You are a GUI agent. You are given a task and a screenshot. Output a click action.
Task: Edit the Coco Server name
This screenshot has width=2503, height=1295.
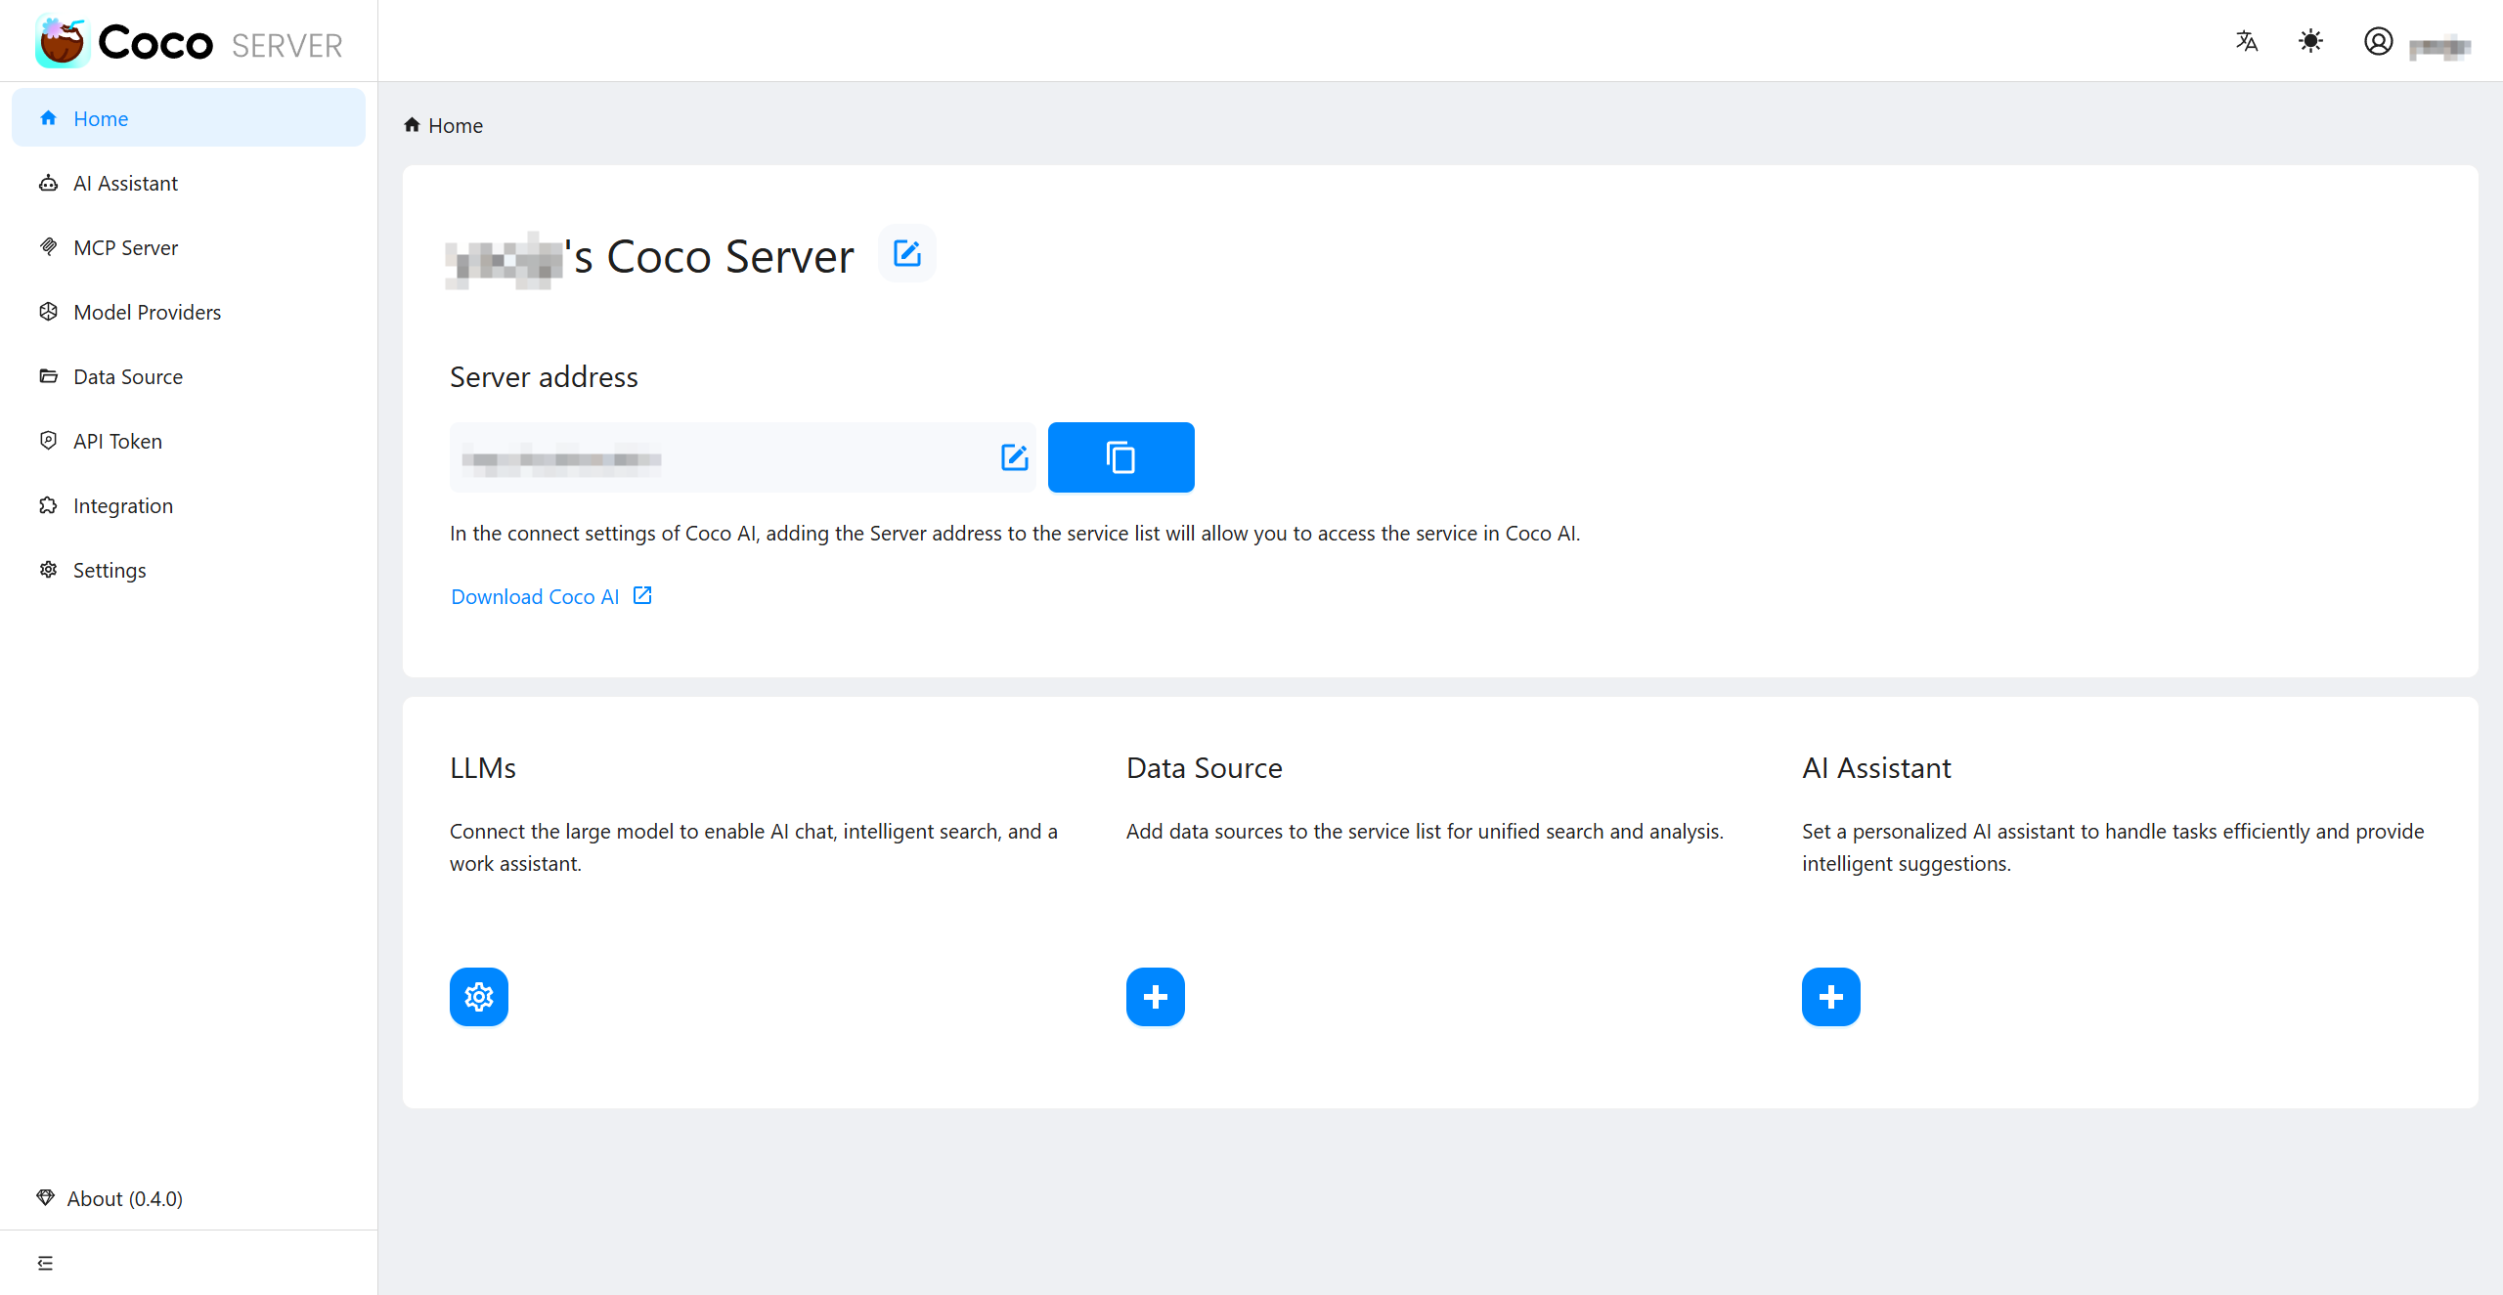(x=907, y=254)
